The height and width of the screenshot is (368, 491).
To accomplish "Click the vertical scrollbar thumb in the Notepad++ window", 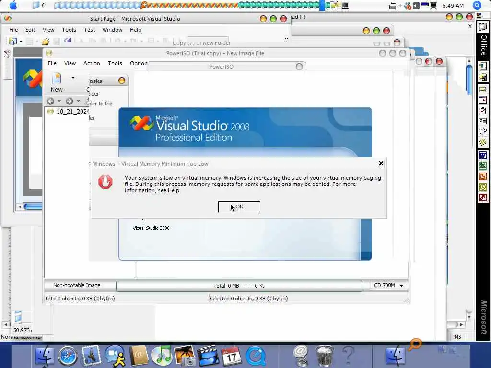I will point(469,80).
